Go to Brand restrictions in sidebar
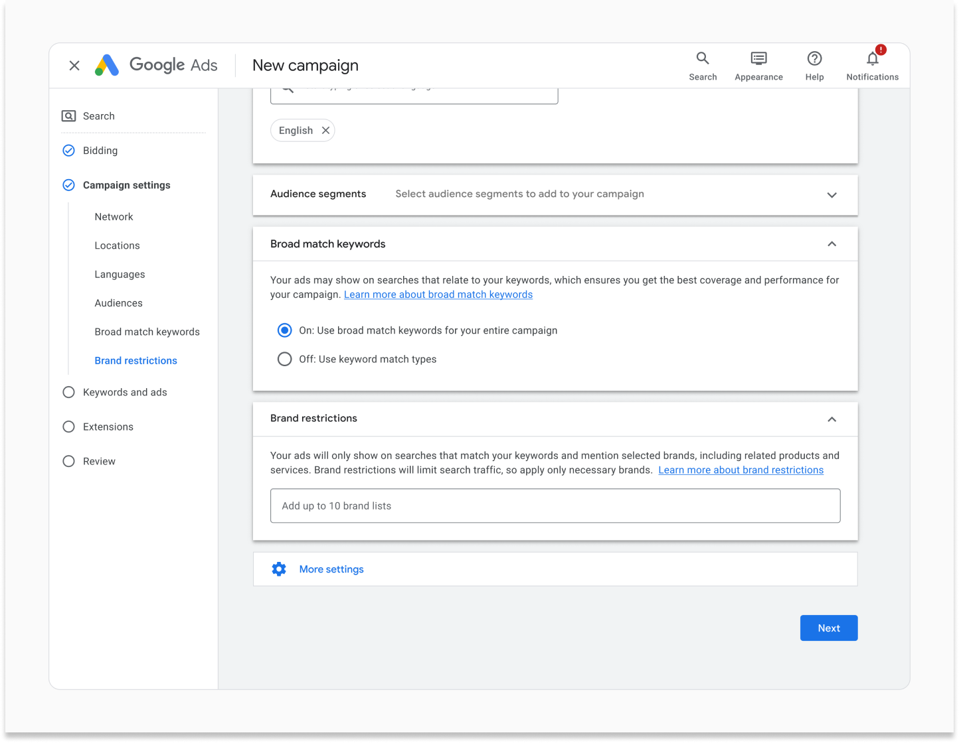The height and width of the screenshot is (743, 959). (x=135, y=361)
